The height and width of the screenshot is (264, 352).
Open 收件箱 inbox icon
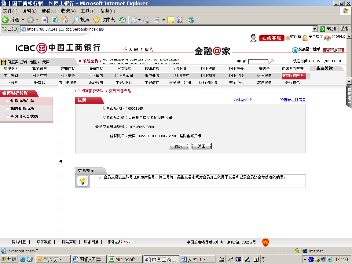coord(288,38)
